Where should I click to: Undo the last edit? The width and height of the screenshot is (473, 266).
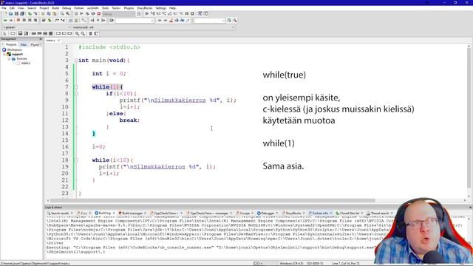click(x=30, y=13)
